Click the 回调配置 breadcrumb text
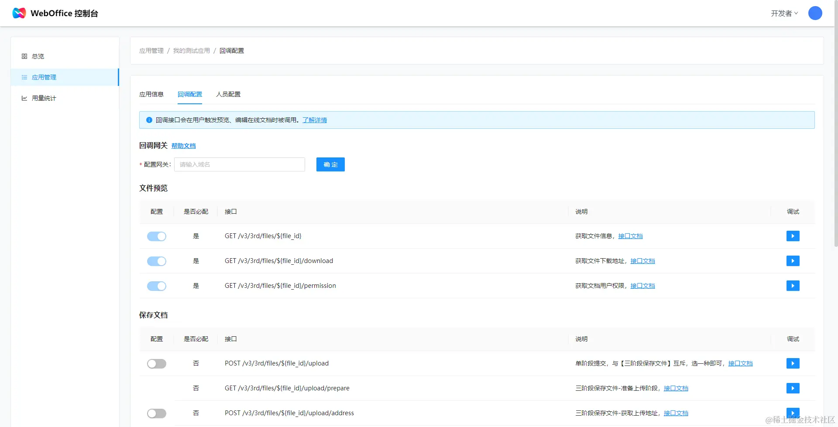This screenshot has height=427, width=838. point(232,51)
